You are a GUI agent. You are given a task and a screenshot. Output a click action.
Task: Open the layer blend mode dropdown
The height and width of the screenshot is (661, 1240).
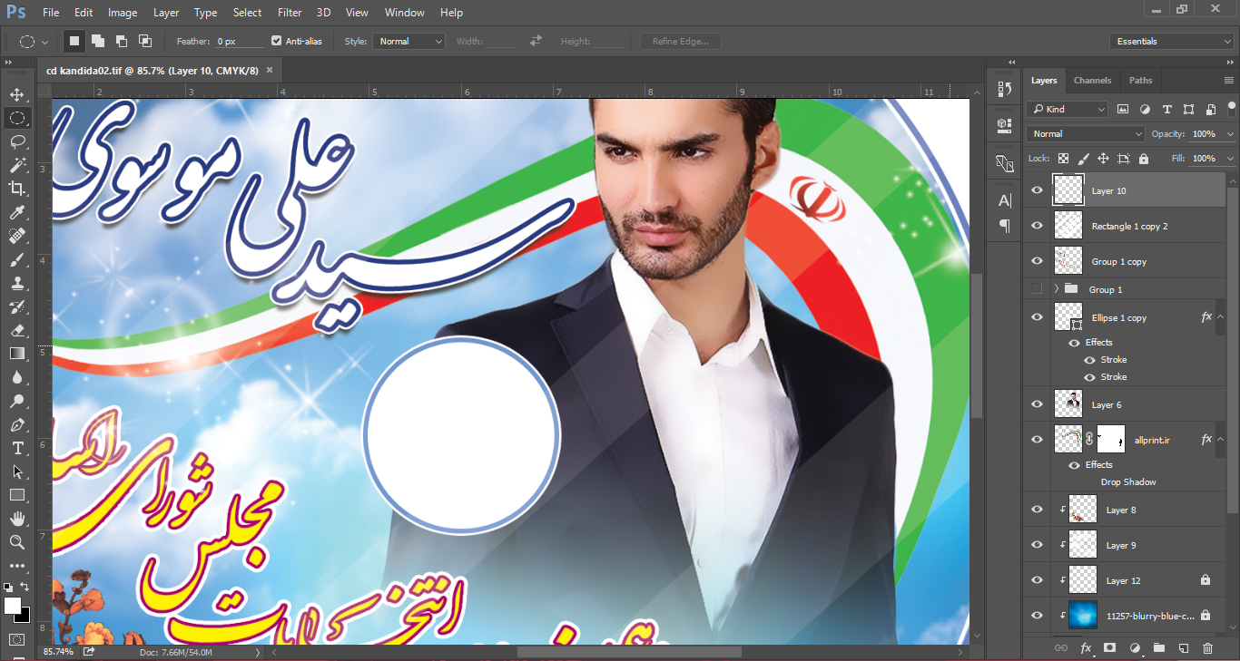point(1087,134)
